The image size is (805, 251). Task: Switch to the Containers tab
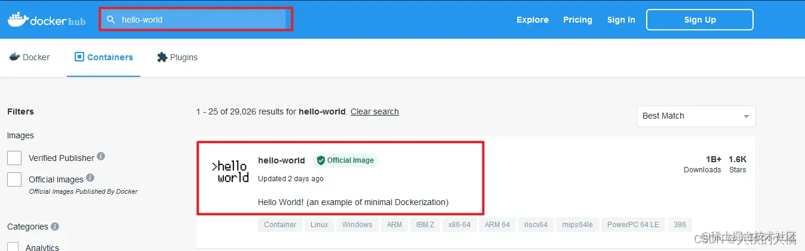tap(103, 57)
